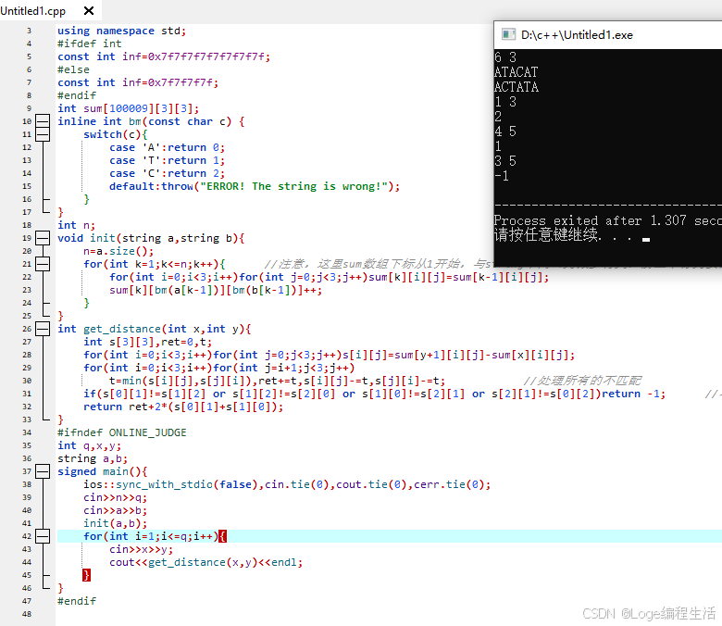Screen dimensions: 722x626
Task: Click 'init(a,b);' call on line 41
Action: pyautogui.click(x=115, y=523)
